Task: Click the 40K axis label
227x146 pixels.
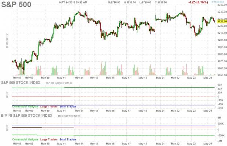Action: pos(220,89)
